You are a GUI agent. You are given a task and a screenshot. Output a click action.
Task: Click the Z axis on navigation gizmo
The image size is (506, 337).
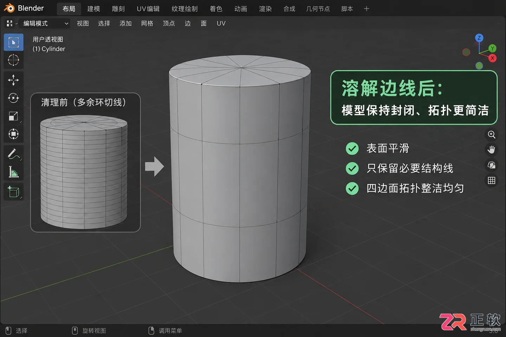pyautogui.click(x=479, y=38)
